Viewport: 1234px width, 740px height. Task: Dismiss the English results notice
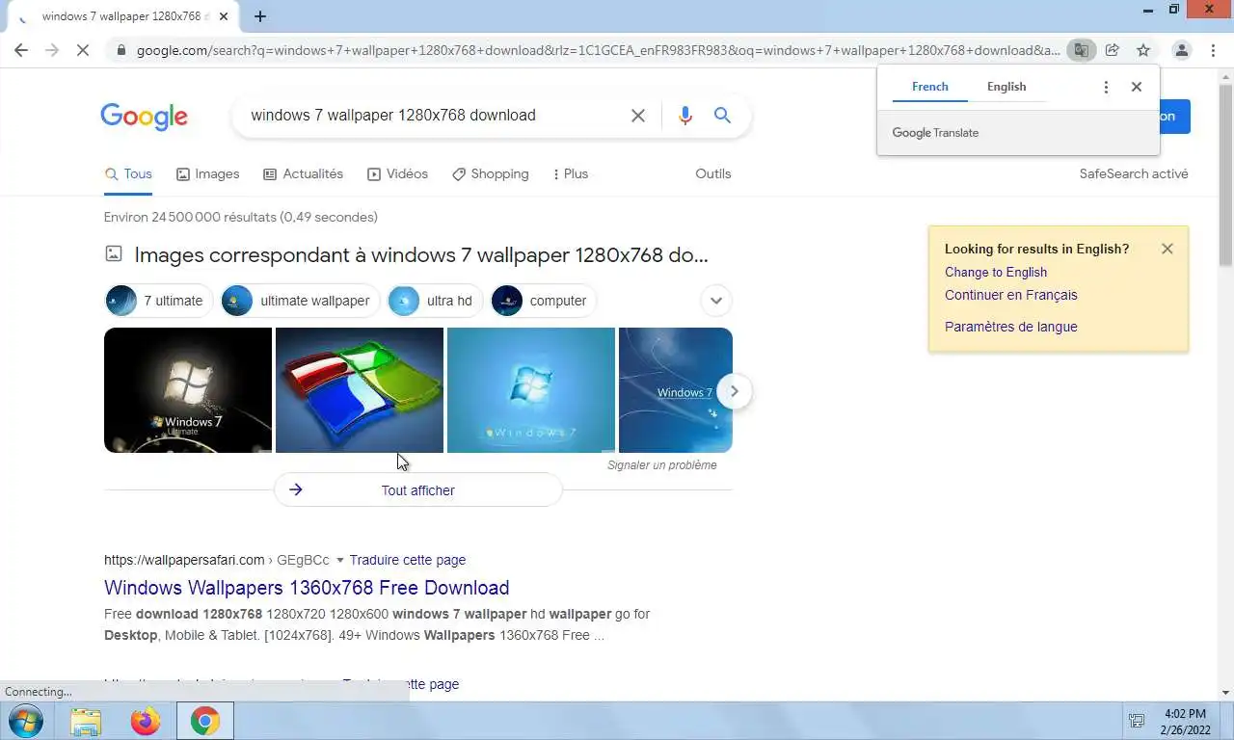click(x=1167, y=249)
